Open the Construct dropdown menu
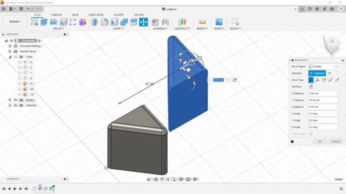Screen dimensions: 346x194 tap(182, 29)
